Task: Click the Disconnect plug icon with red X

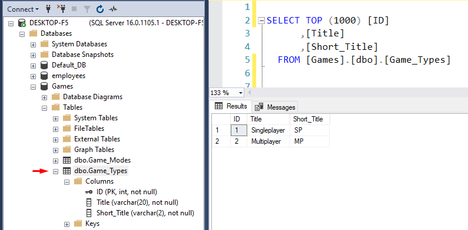Action: click(x=61, y=9)
